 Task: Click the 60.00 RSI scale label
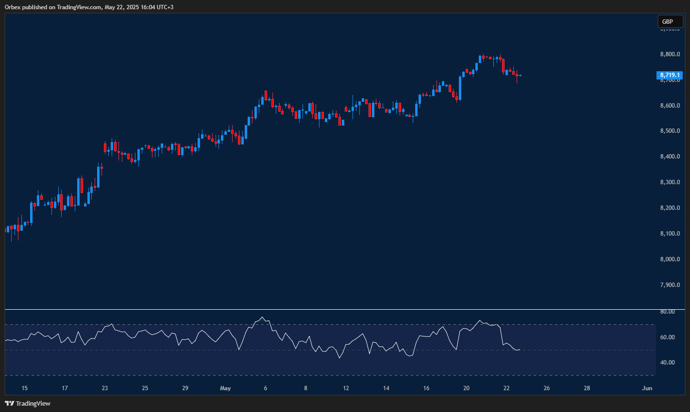click(x=668, y=337)
